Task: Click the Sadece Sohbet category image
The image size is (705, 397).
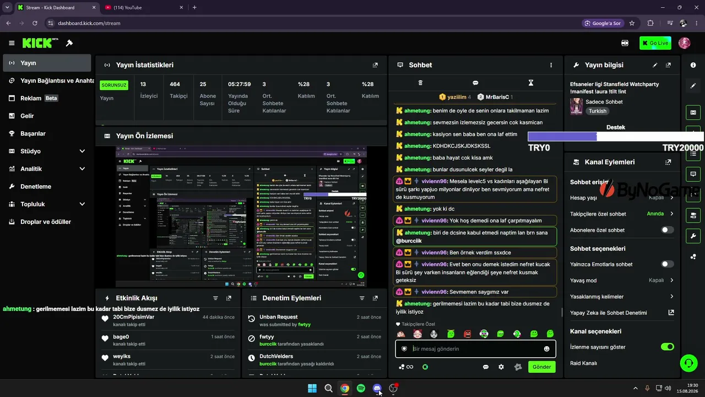Action: (576, 106)
